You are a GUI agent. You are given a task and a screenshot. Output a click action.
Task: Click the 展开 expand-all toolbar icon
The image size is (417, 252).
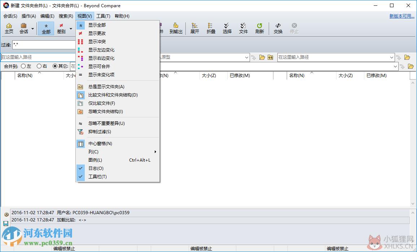(x=194, y=28)
